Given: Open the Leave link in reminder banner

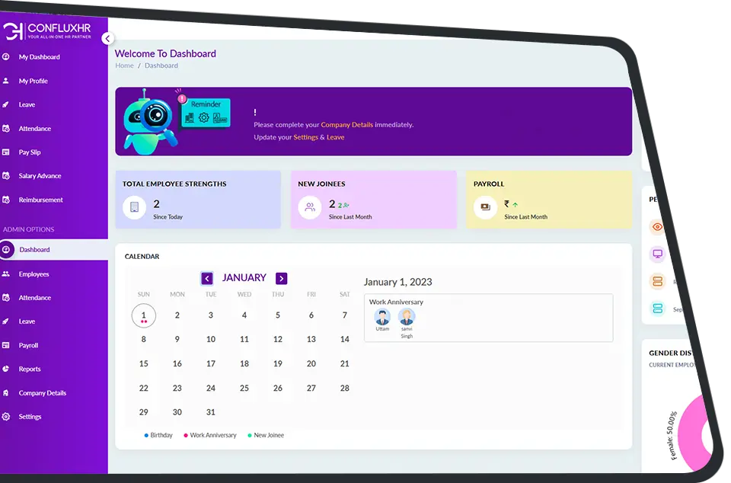Looking at the screenshot, I should pos(336,138).
